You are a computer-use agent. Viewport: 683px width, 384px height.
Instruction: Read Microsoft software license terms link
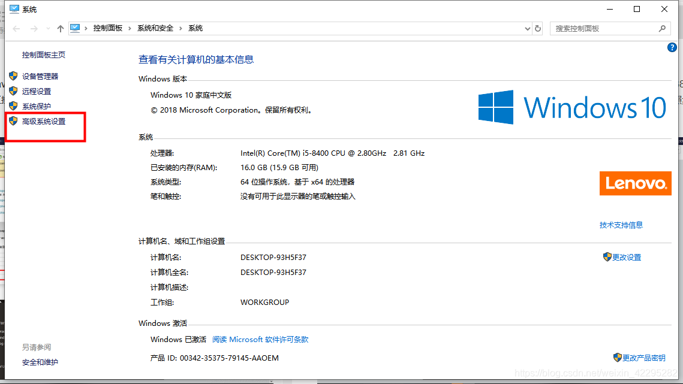click(x=260, y=340)
